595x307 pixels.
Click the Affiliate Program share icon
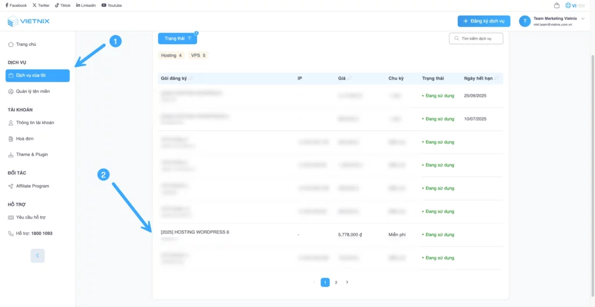10,186
